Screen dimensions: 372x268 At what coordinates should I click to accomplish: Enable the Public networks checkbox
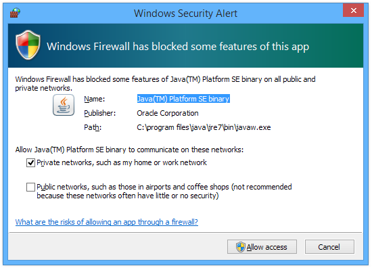tap(30, 187)
